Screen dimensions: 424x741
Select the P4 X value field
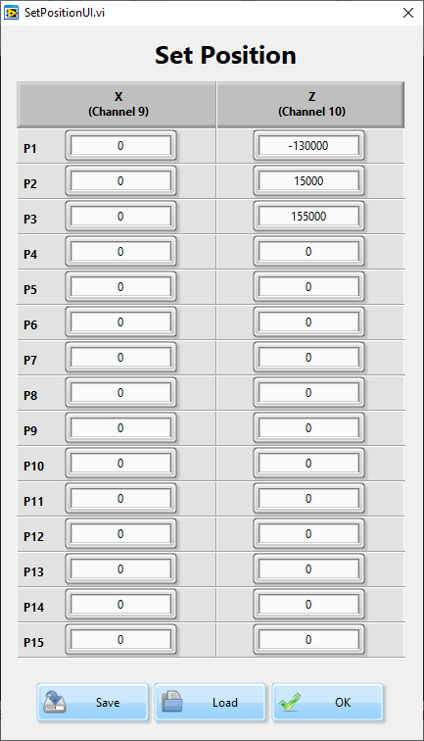pyautogui.click(x=120, y=251)
